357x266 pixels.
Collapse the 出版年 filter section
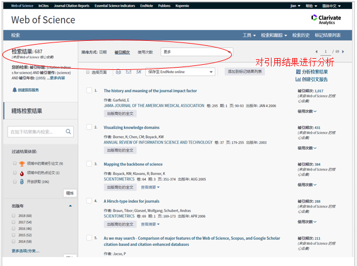coord(70,206)
